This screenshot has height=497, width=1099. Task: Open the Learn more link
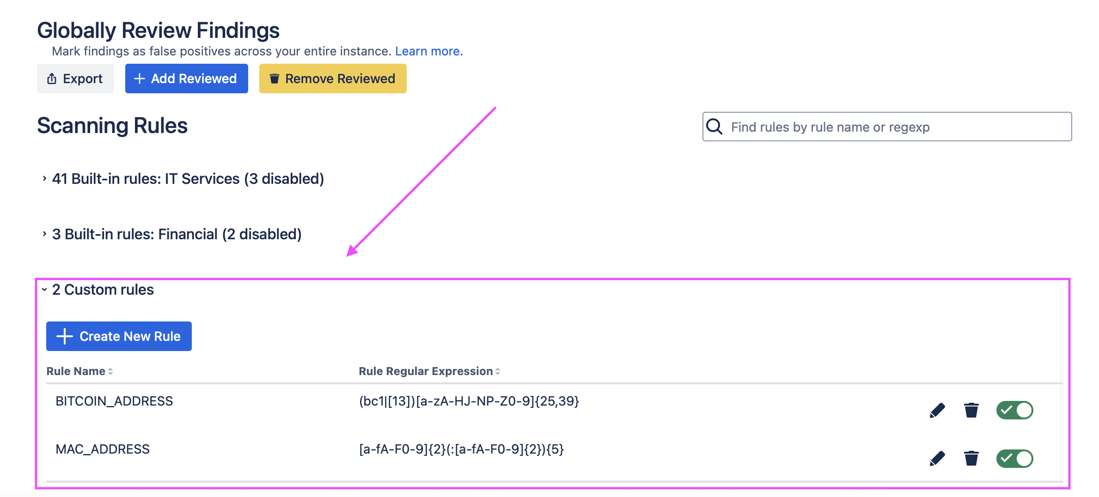[428, 51]
